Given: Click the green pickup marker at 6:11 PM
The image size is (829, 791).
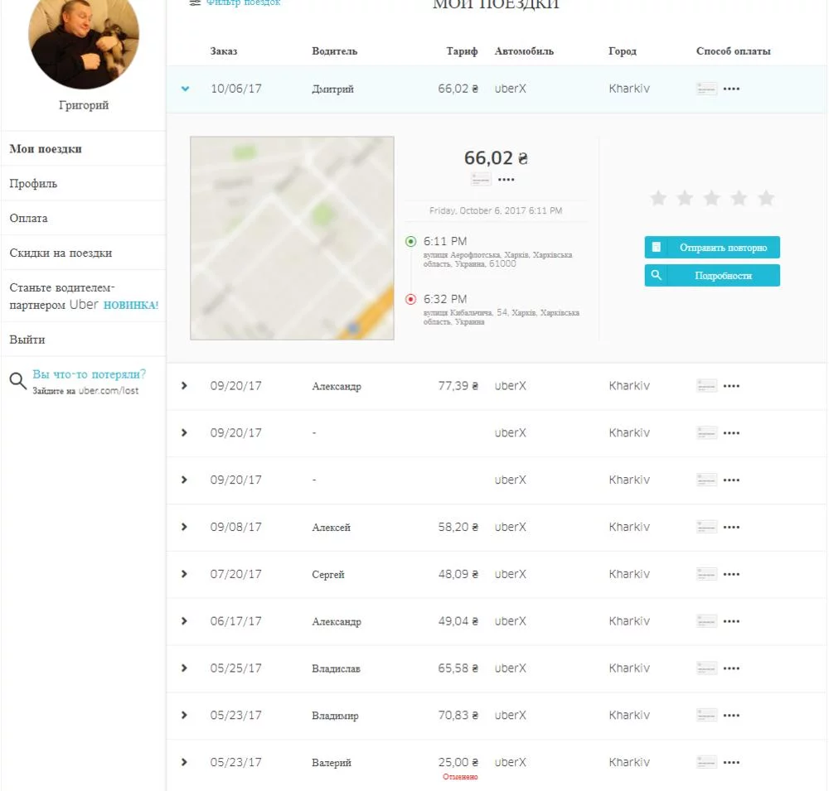Looking at the screenshot, I should (x=411, y=242).
